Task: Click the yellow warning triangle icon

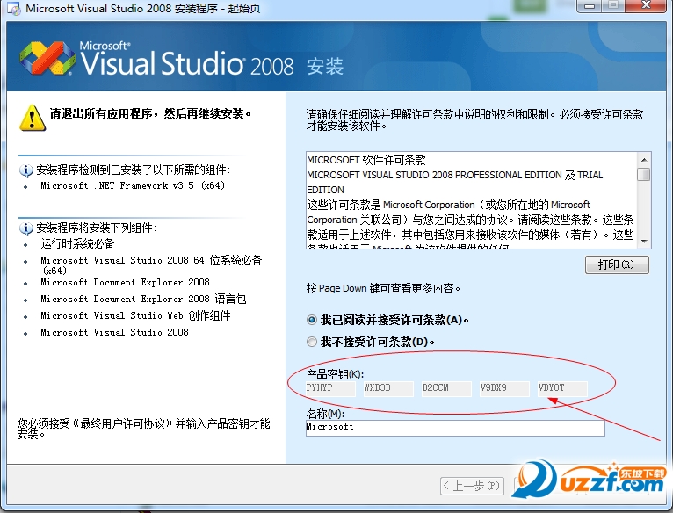Action: point(33,118)
